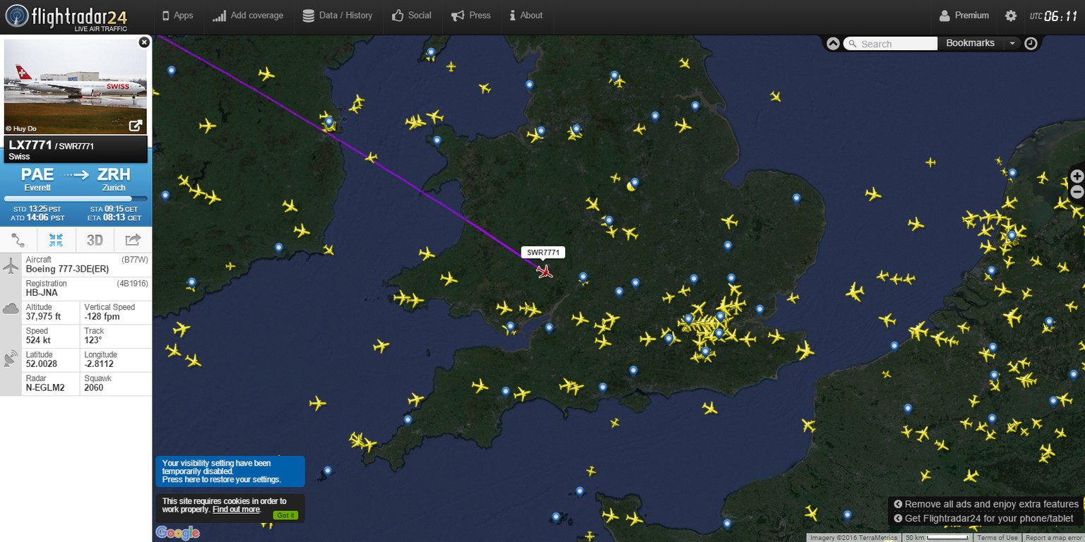Center map on aircraft icon

pos(57,240)
